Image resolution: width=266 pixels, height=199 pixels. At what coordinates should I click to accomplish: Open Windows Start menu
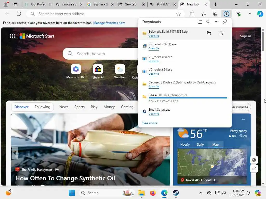(x=72, y=193)
